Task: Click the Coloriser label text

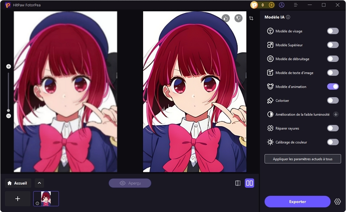Action: [282, 101]
